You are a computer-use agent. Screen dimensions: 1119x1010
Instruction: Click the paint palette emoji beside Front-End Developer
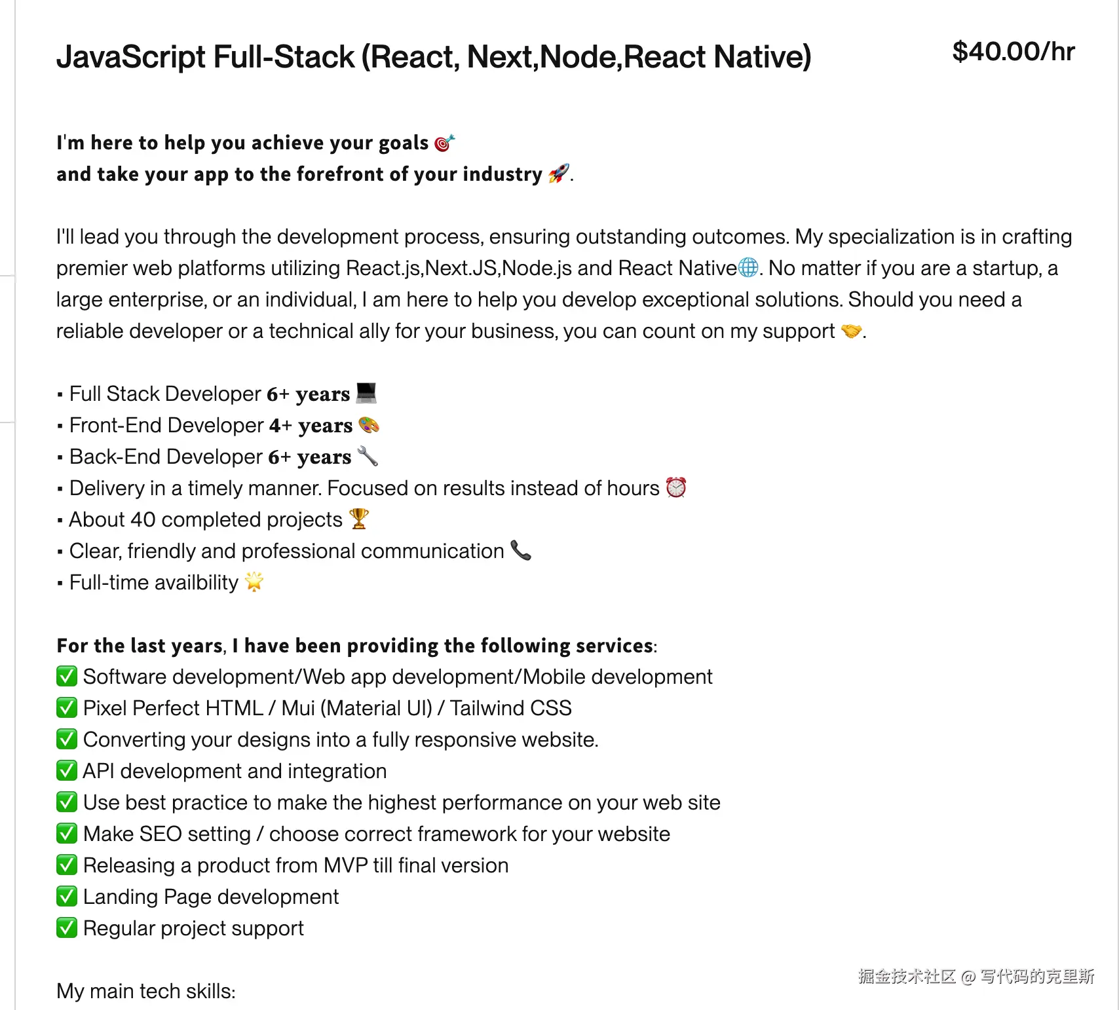(369, 425)
